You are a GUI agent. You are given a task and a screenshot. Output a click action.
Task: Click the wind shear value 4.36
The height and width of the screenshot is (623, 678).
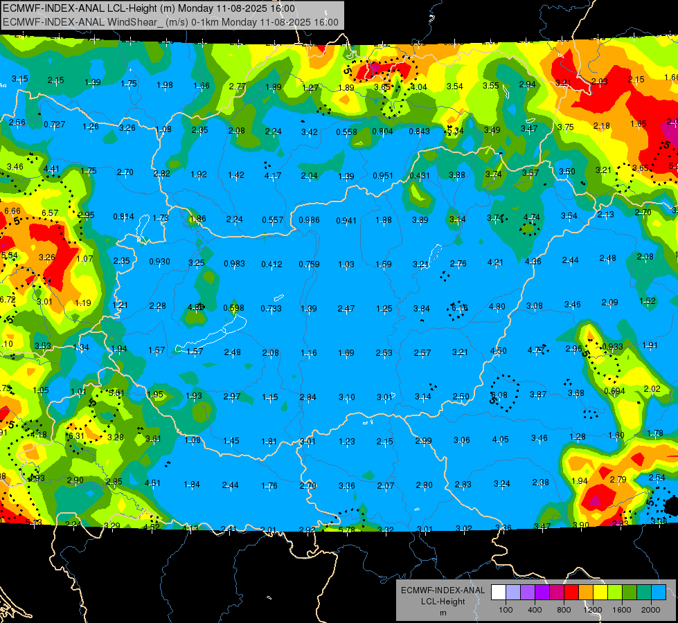tap(533, 262)
